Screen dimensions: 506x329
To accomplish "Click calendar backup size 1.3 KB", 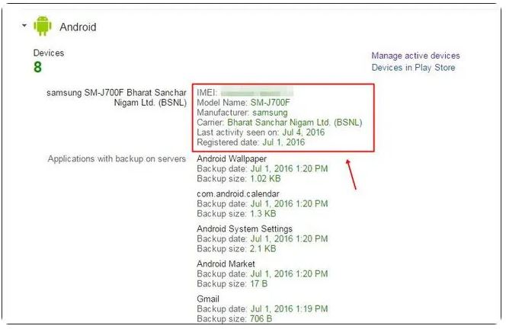I will pyautogui.click(x=263, y=214).
